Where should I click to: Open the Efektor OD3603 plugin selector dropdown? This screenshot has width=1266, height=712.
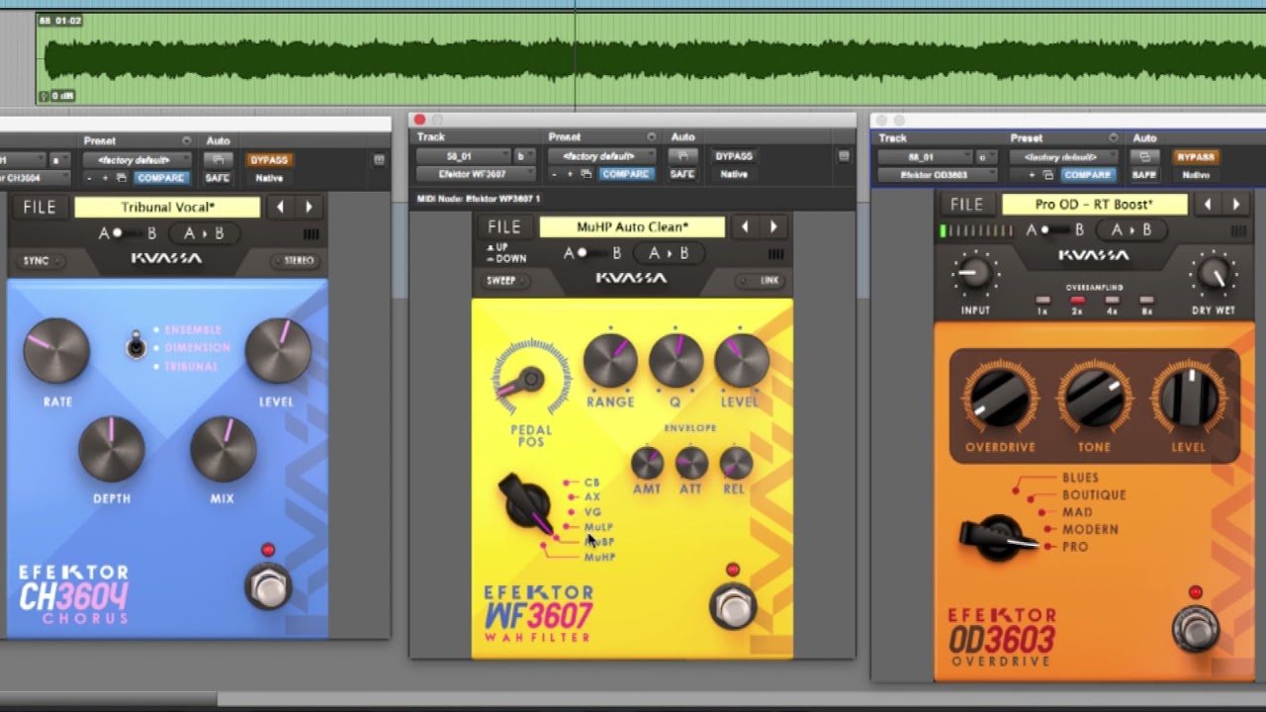coord(937,175)
